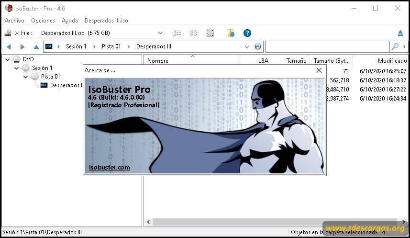
Task: Sort by Tamaño (Byt... column header
Action: pyautogui.click(x=331, y=60)
